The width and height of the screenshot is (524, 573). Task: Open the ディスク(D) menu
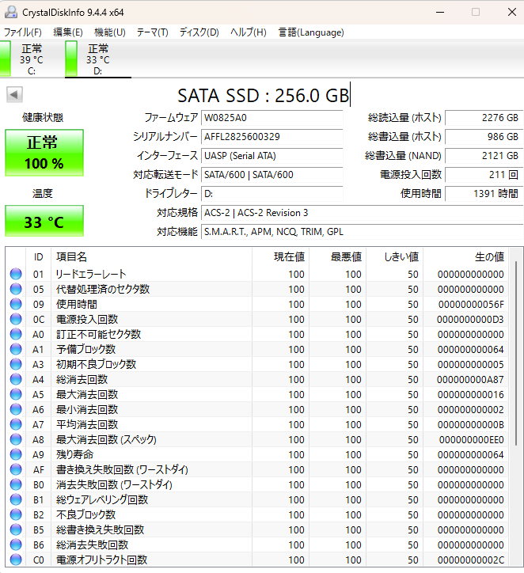199,32
